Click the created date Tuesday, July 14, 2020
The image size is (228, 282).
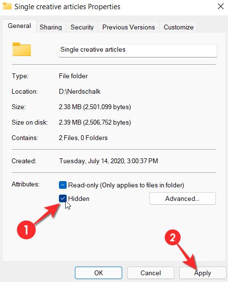click(x=109, y=161)
